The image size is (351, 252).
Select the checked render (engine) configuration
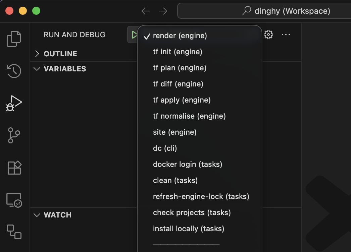pyautogui.click(x=180, y=36)
